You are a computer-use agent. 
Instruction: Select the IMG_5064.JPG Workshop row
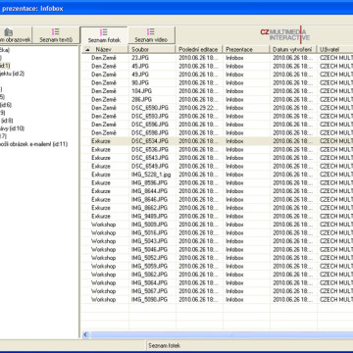coord(217,282)
